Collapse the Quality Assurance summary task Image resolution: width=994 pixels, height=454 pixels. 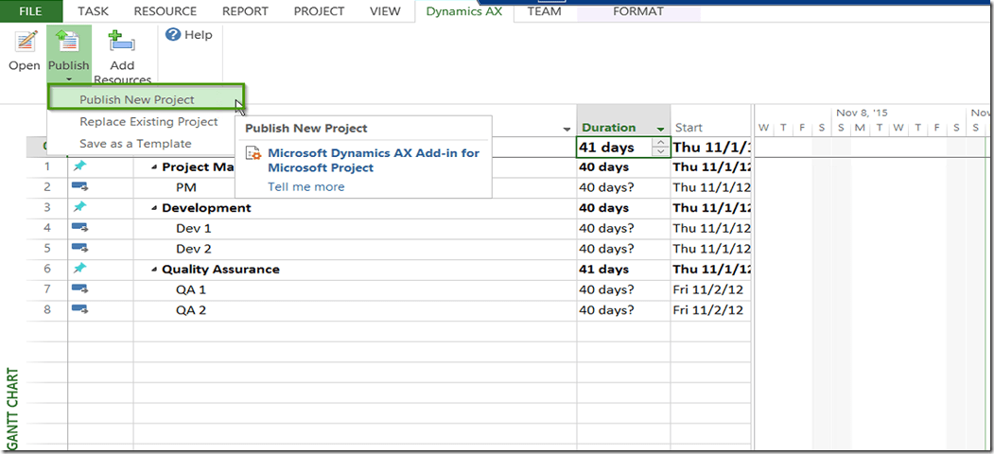point(154,270)
